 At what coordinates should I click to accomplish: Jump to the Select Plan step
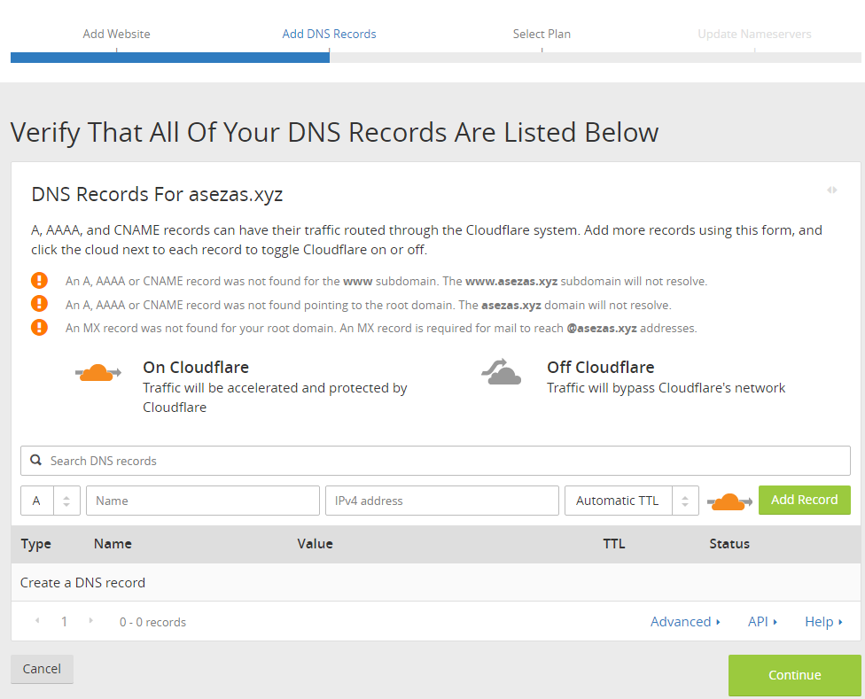click(542, 34)
